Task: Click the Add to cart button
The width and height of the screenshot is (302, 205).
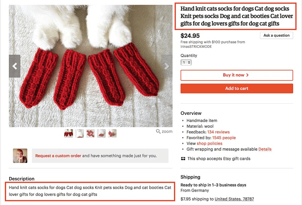Action: (x=236, y=88)
